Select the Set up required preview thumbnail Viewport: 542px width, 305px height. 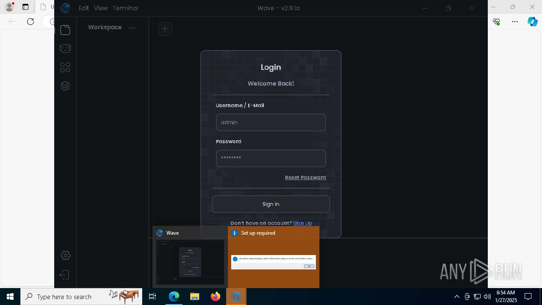point(274,257)
